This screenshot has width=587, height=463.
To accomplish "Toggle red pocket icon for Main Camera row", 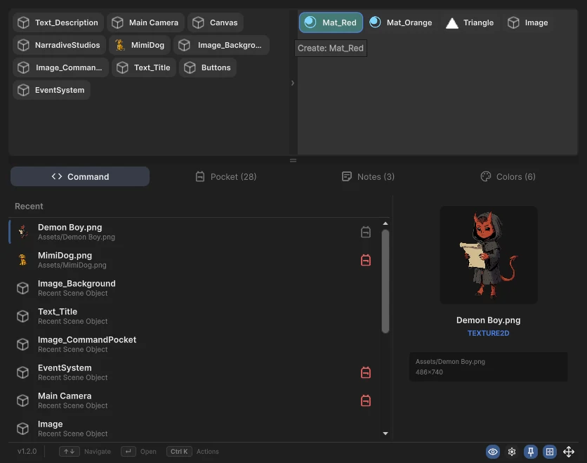I will coord(366,400).
